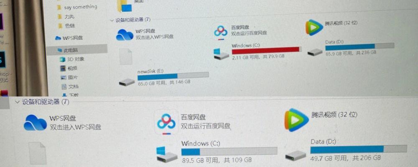Collapse the larger lower 设备和驱动器 (7) chevron

[x=18, y=102]
